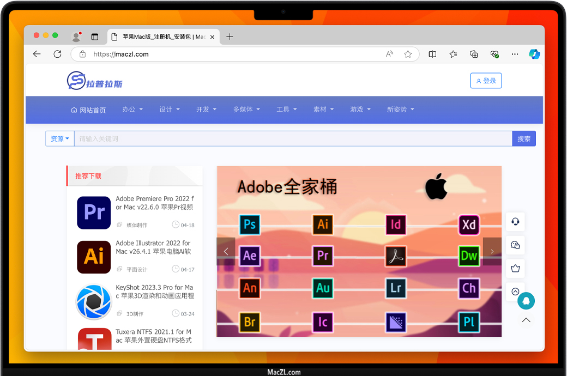Click the crown VIP sidebar icon
Image resolution: width=567 pixels, height=376 pixels.
click(x=515, y=268)
